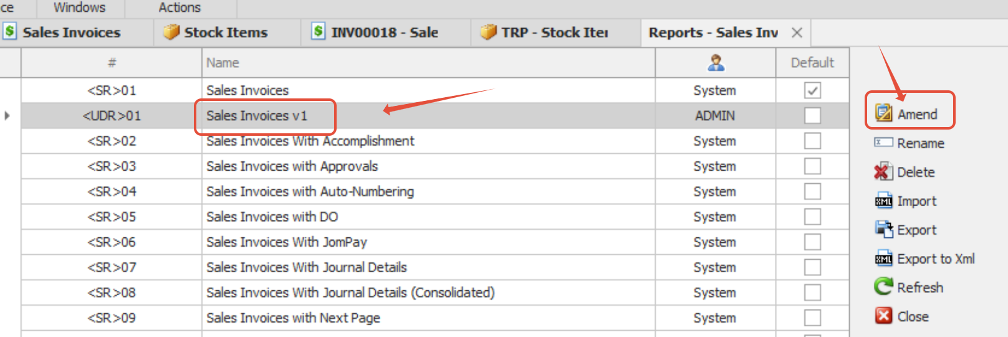Check Default for Sales Invoices v1
This screenshot has width=1008, height=337.
tap(812, 115)
